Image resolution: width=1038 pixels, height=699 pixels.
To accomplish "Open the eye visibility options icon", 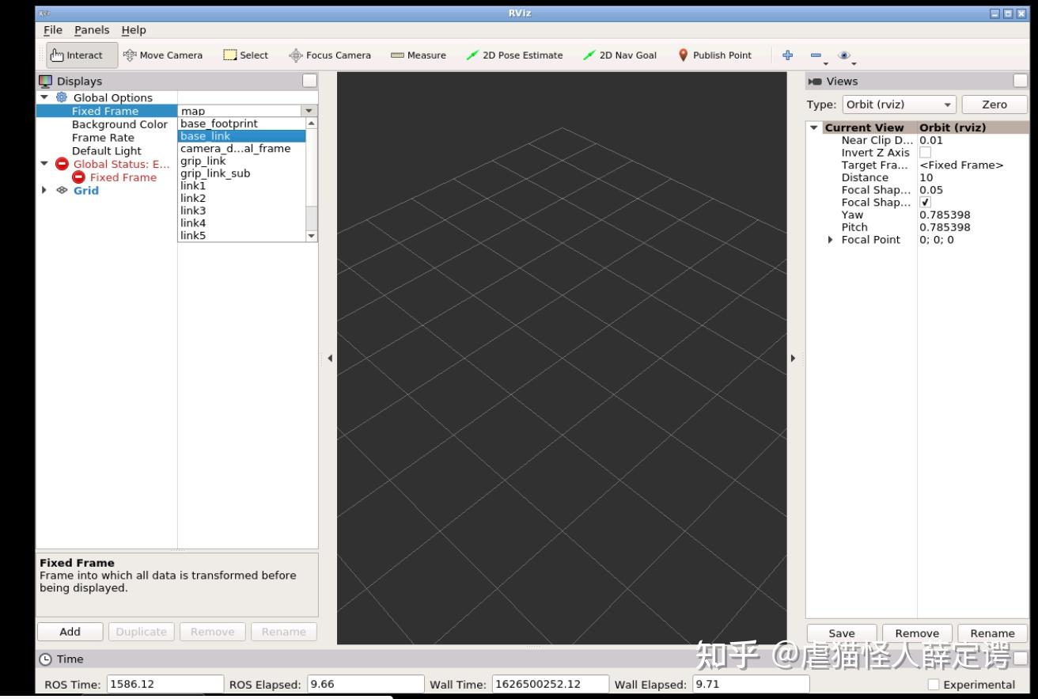I will pos(844,55).
